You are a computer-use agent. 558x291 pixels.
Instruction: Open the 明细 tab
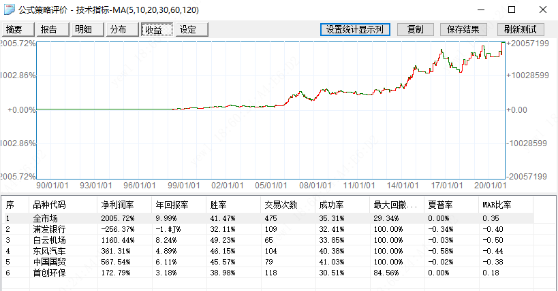click(x=87, y=29)
